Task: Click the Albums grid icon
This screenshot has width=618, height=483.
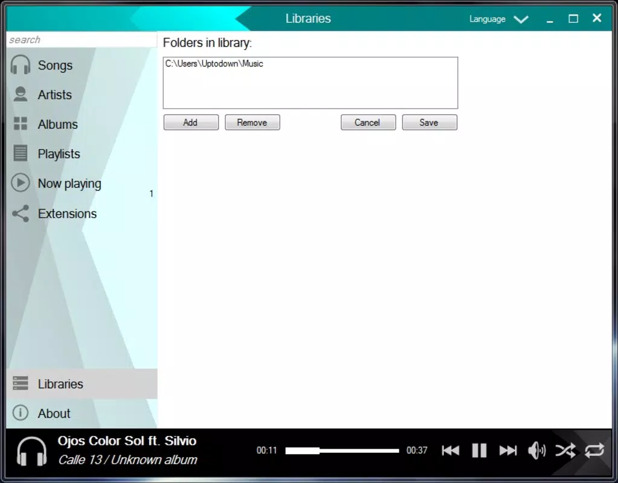Action: point(21,124)
